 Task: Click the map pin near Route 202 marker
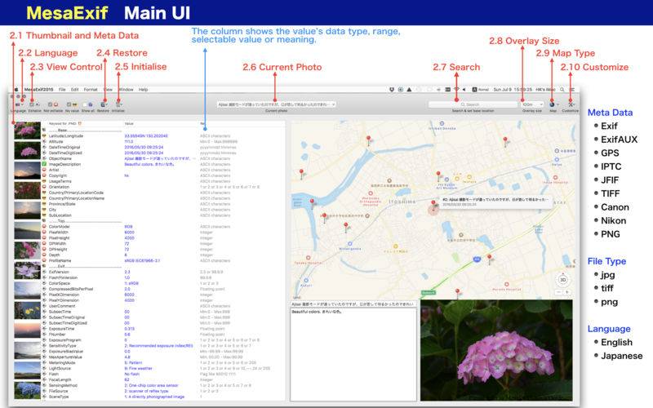pyautogui.click(x=490, y=259)
